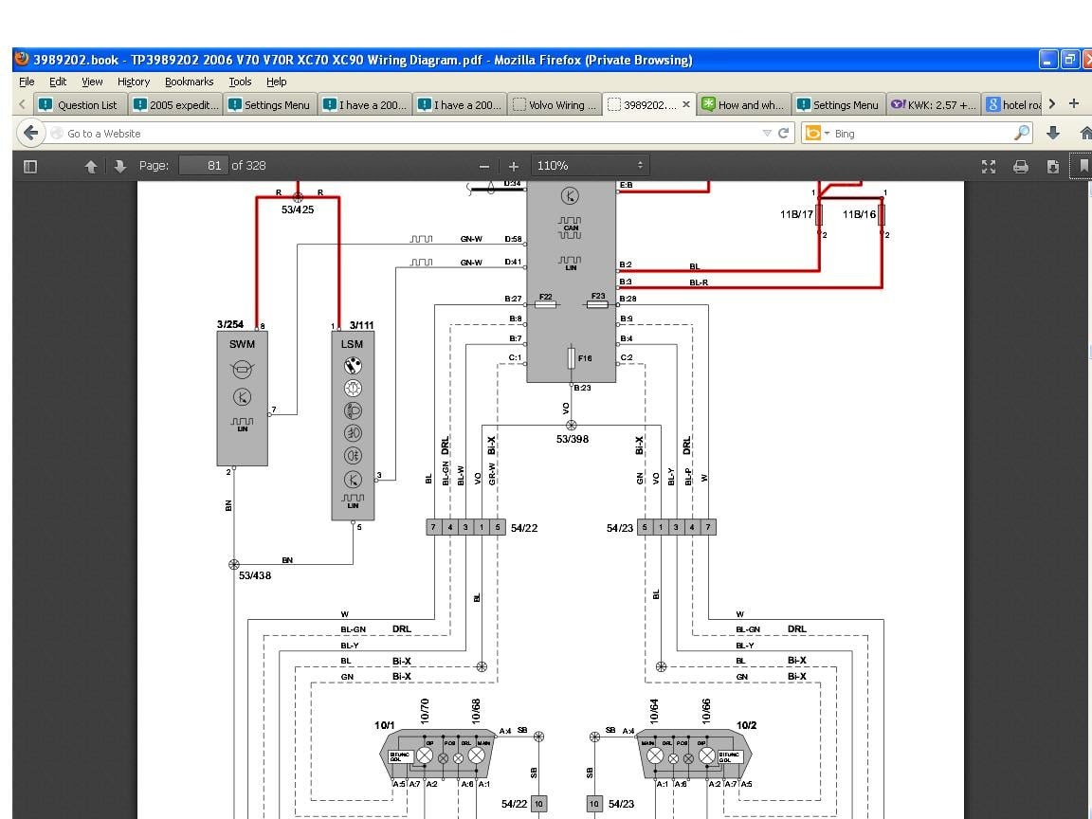Image resolution: width=1092 pixels, height=819 pixels.
Task: Open the search engine selector dropdown
Action: coord(818,133)
